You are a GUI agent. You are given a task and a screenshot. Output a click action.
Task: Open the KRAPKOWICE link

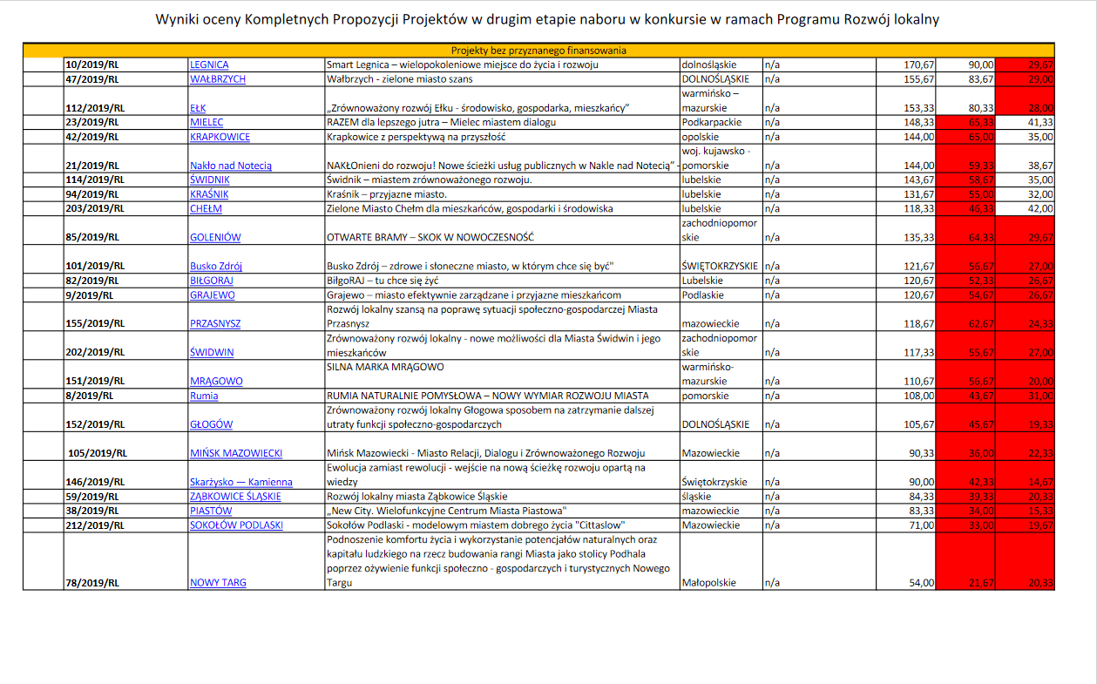(x=220, y=137)
